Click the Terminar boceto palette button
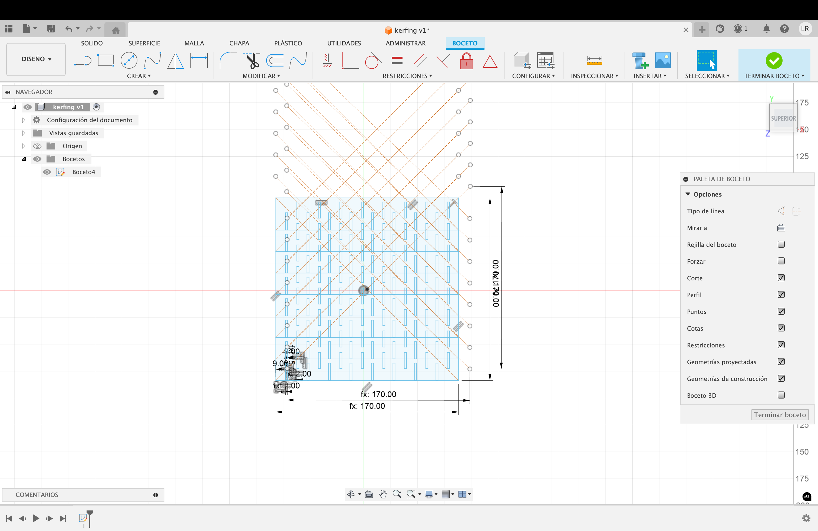The width and height of the screenshot is (818, 531). click(780, 414)
